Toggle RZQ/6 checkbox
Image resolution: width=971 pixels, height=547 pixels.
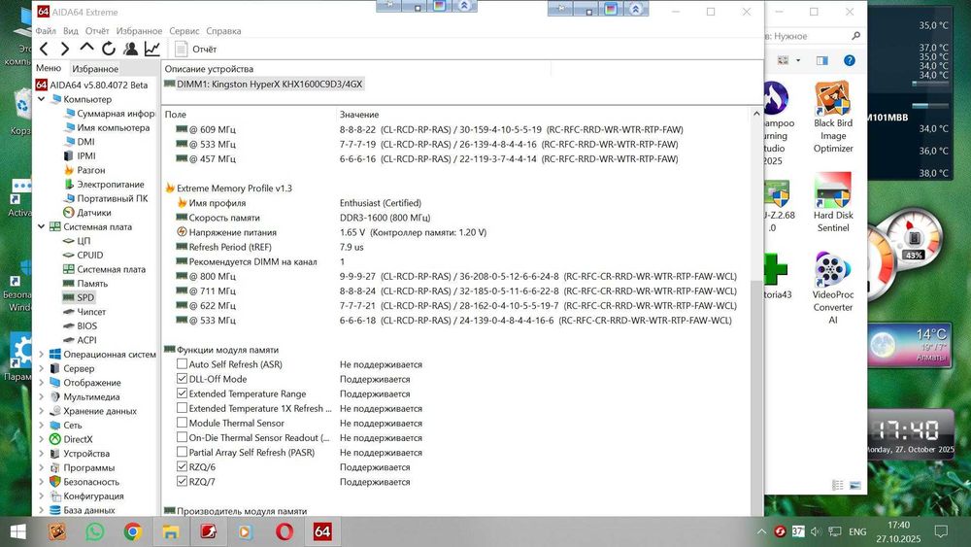[x=183, y=466]
